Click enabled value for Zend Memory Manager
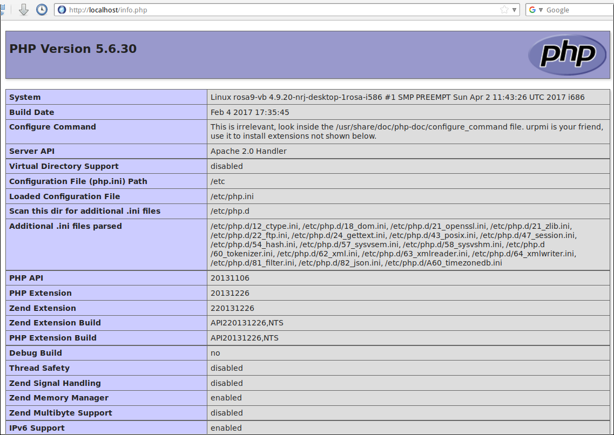This screenshot has width=614, height=435. click(226, 398)
